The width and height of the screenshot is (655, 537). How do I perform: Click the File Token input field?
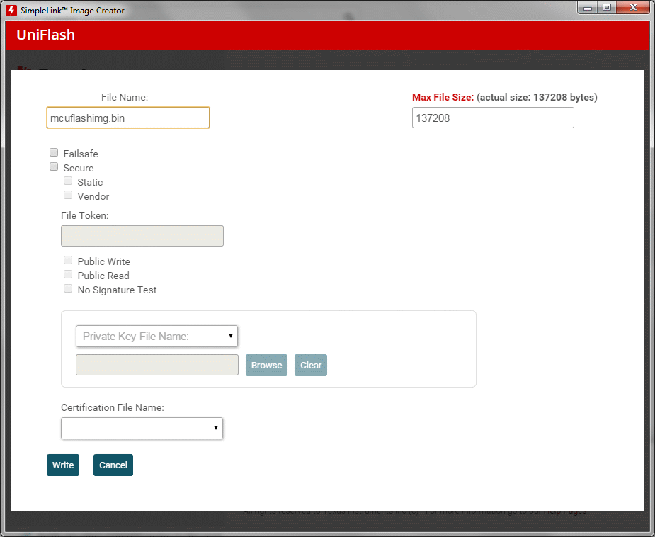click(x=142, y=236)
